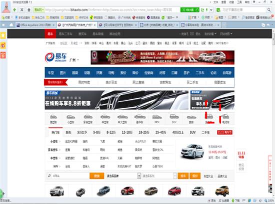The image size is (275, 204).
Task: Click the green download arrow in status bar
Action: pyautogui.click(x=233, y=201)
